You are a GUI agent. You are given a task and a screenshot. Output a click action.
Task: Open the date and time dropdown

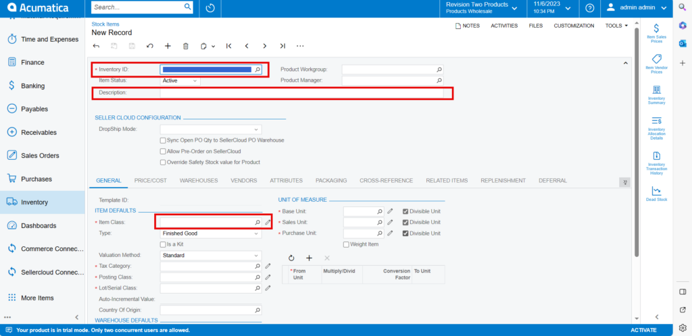click(551, 7)
